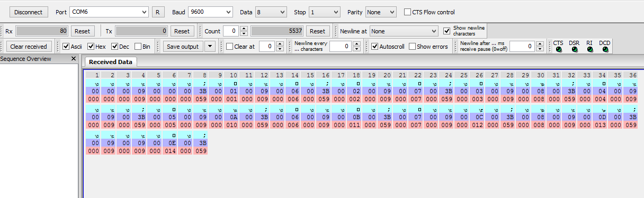Screen dimensions: 644x198
Task: Decrease Count with the down arrow
Action: pyautogui.click(x=244, y=34)
